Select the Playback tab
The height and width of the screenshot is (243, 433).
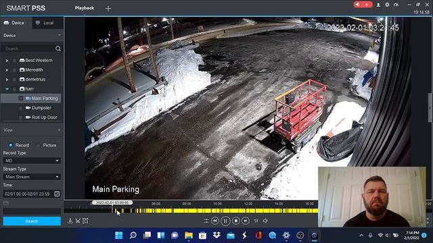click(85, 8)
